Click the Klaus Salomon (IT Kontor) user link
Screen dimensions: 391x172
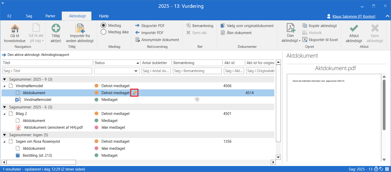click(354, 17)
